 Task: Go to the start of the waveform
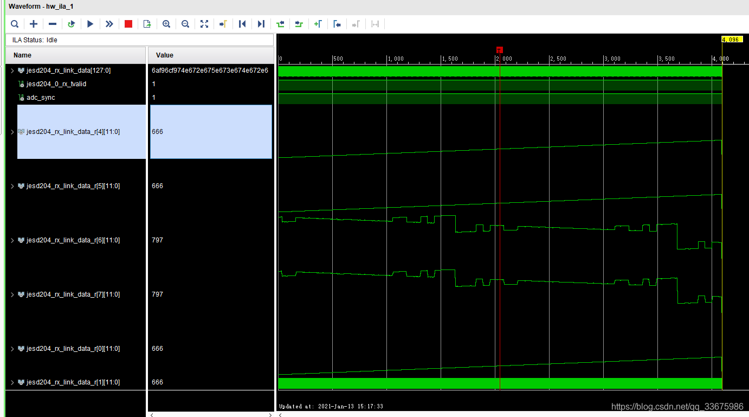click(x=242, y=24)
